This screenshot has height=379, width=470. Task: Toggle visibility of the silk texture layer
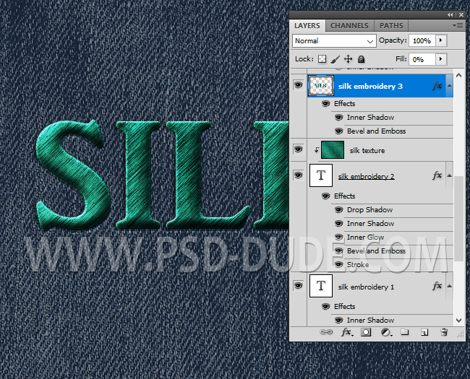[298, 149]
